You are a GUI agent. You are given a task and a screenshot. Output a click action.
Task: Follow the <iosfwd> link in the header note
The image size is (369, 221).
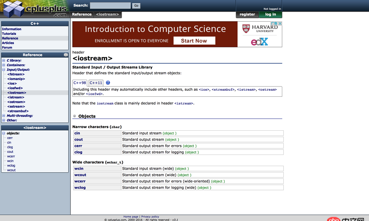(94, 94)
